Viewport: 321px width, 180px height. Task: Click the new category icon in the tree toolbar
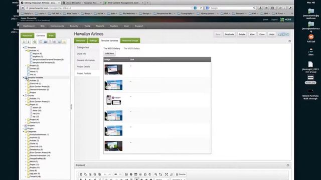(64, 41)
